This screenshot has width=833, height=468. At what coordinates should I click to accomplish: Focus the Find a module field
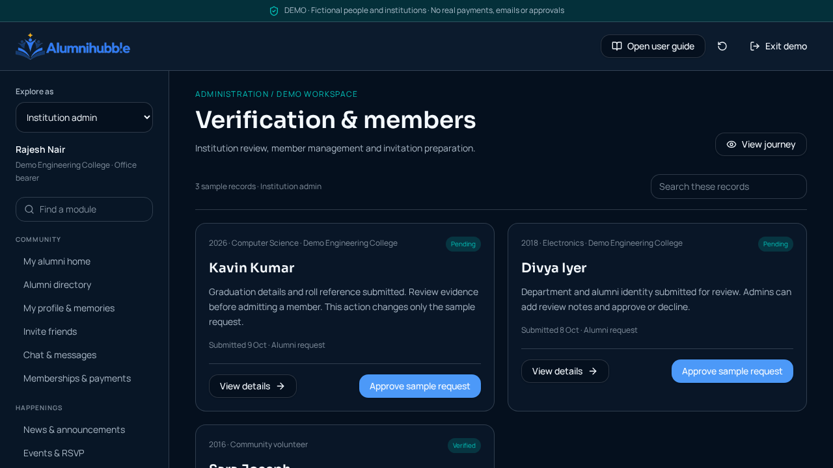(84, 209)
